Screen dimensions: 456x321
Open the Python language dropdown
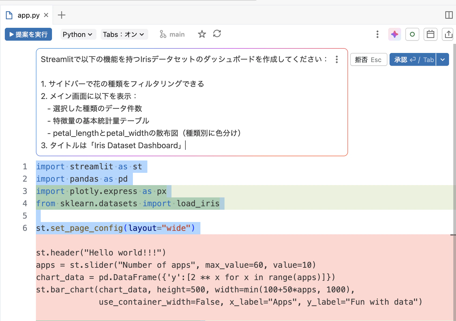click(78, 34)
